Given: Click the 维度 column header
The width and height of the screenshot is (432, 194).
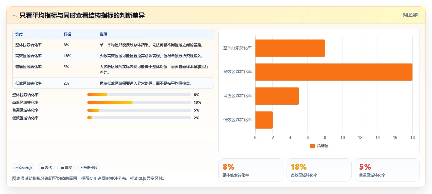Looking at the screenshot, I should pos(19,34).
